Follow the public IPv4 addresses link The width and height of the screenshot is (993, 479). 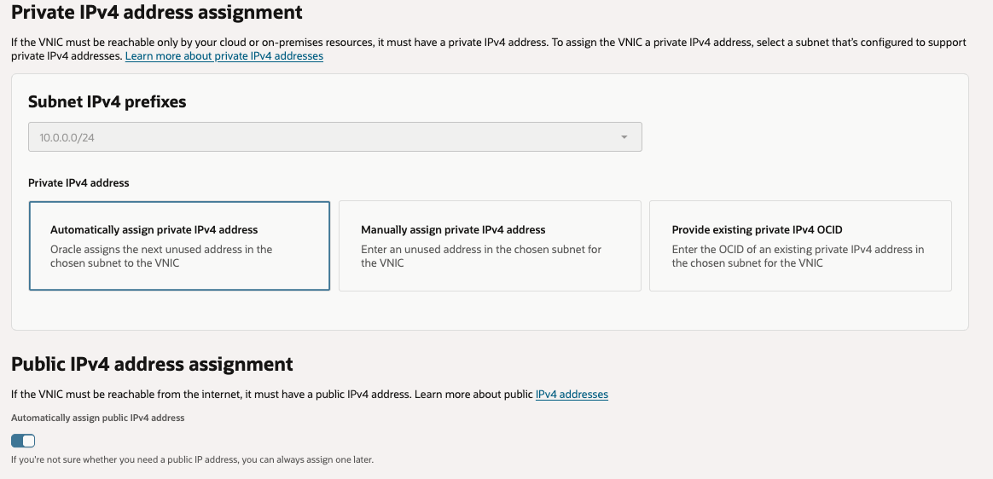[572, 395]
